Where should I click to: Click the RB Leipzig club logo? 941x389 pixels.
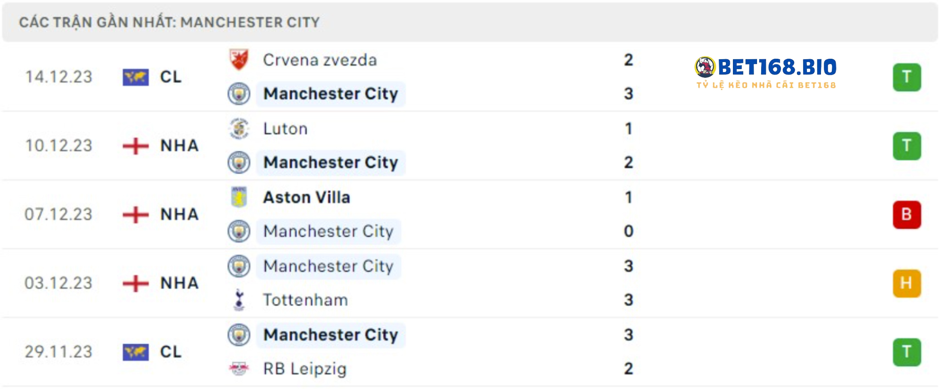(x=239, y=369)
